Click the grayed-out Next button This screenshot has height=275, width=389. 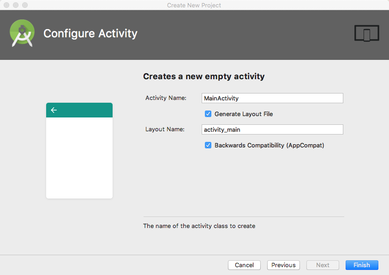[x=323, y=265]
